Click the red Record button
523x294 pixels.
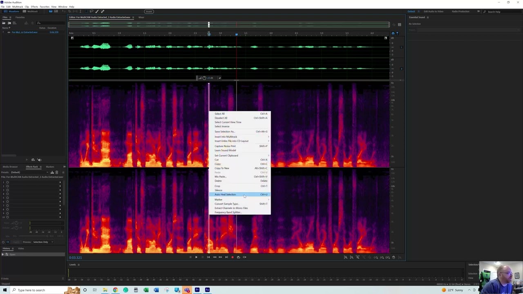click(x=232, y=257)
